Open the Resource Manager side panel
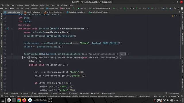This screenshot has width=184, height=103. tap(1, 29)
